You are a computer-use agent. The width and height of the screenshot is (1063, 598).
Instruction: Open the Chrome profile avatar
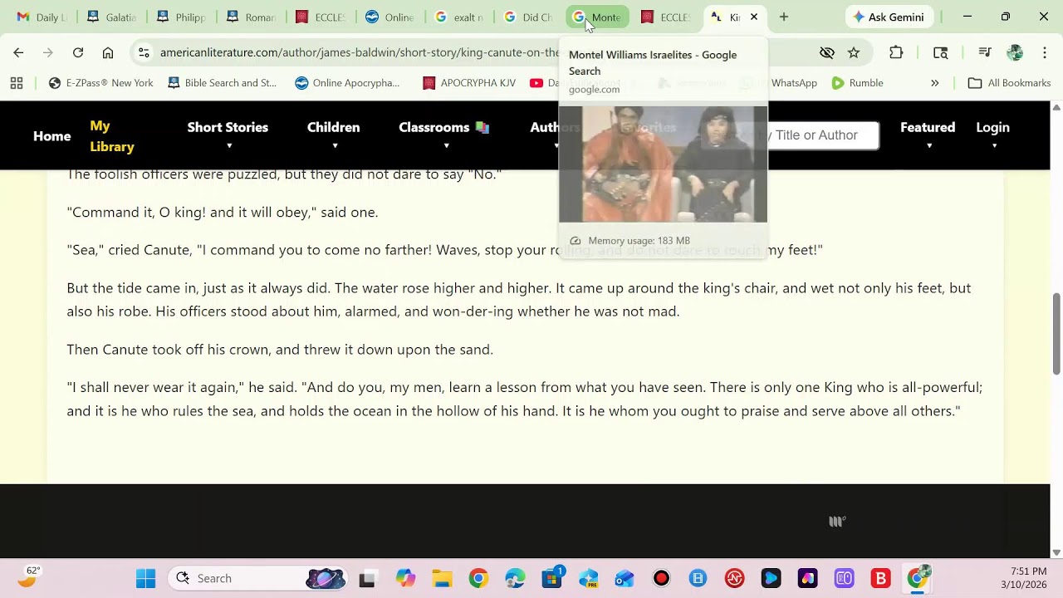tap(1015, 52)
